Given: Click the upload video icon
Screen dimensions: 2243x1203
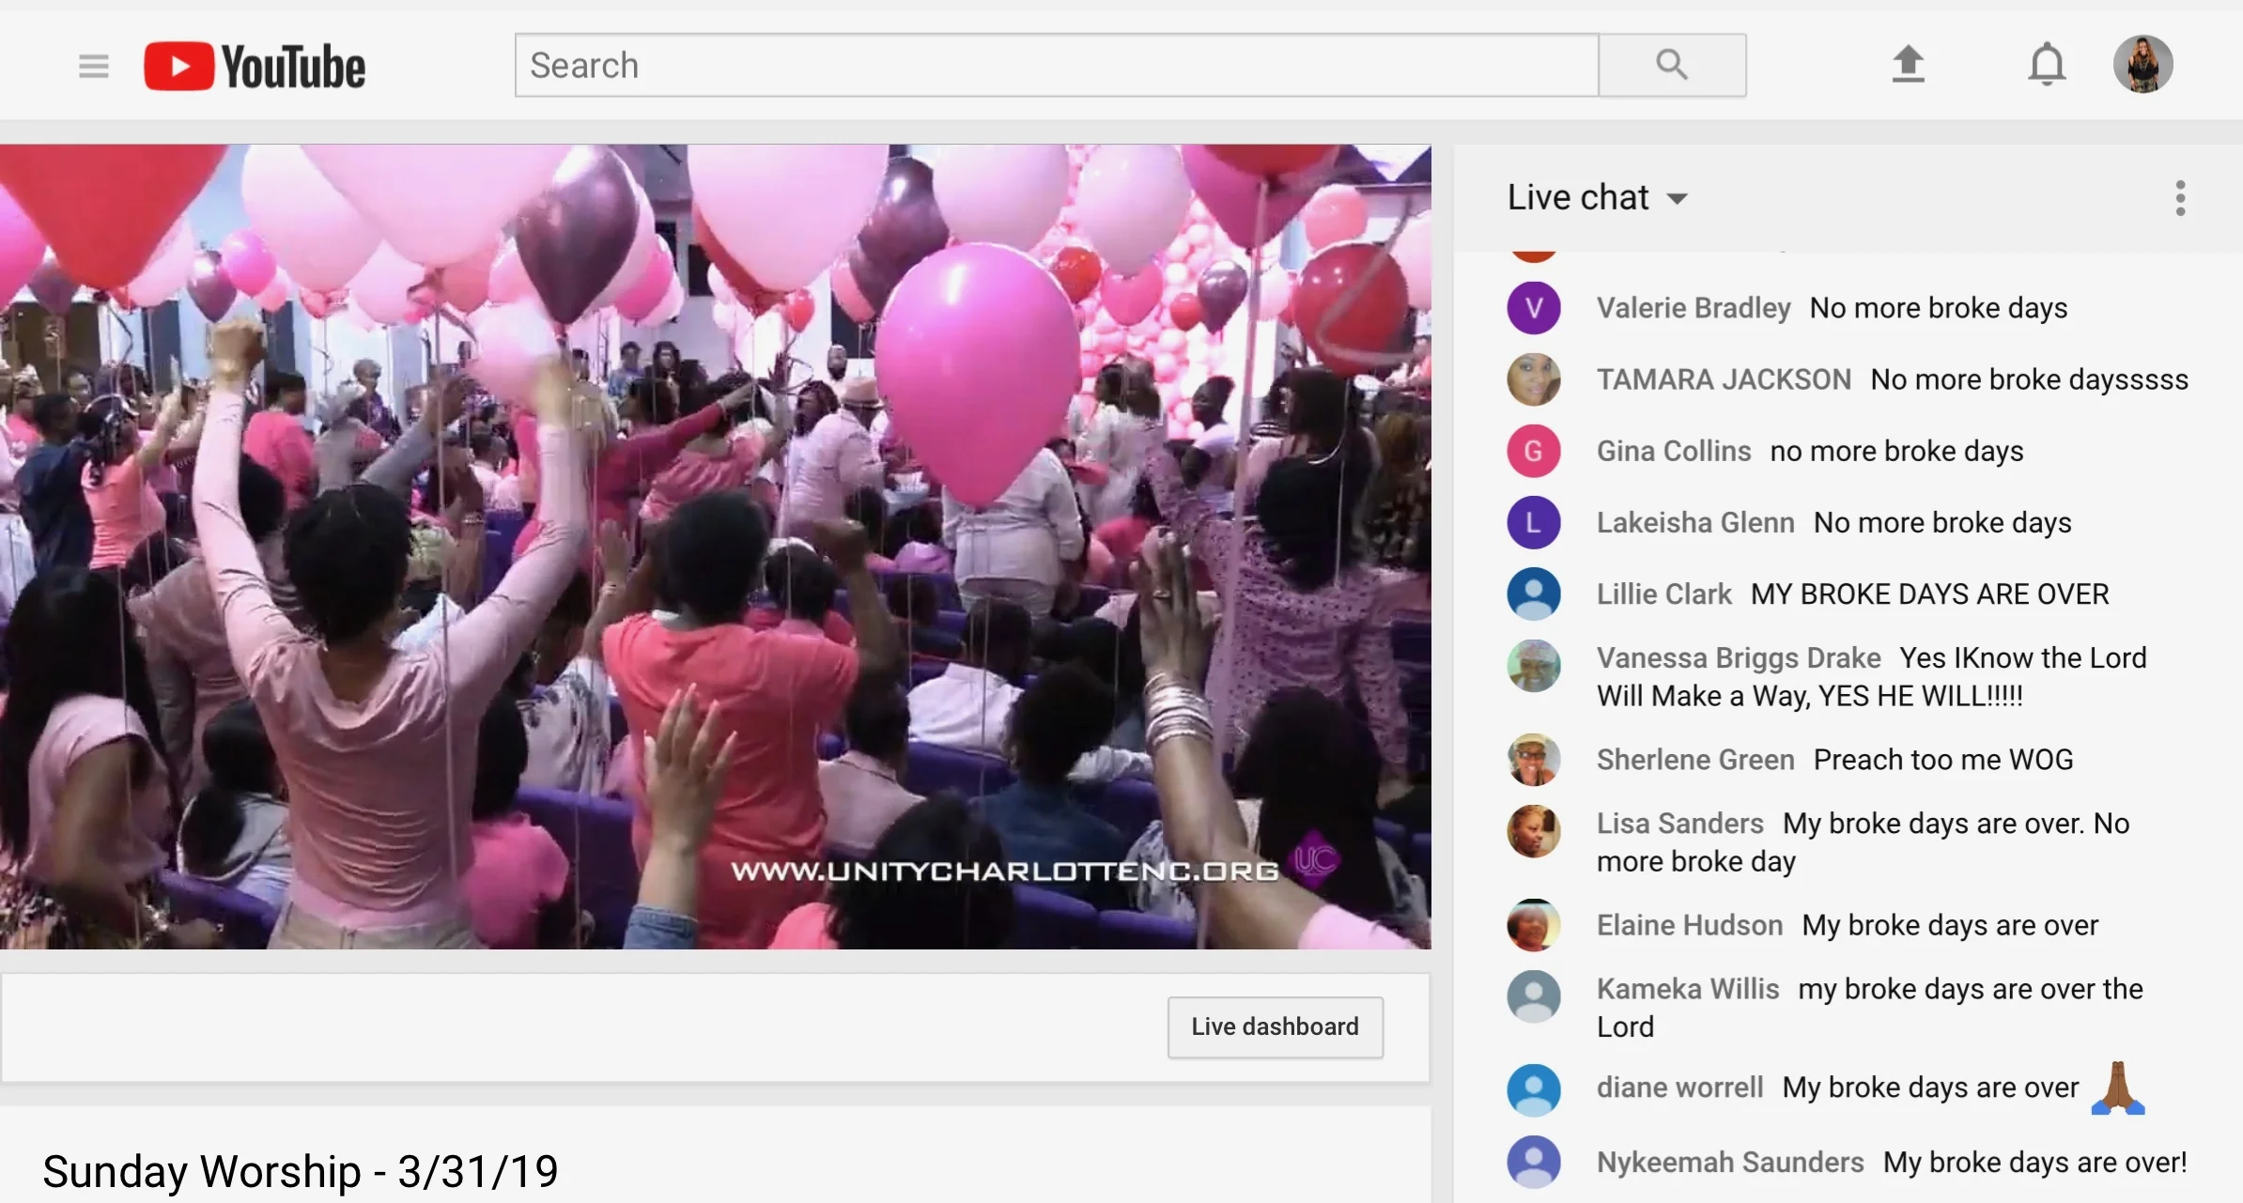Looking at the screenshot, I should pyautogui.click(x=1908, y=65).
